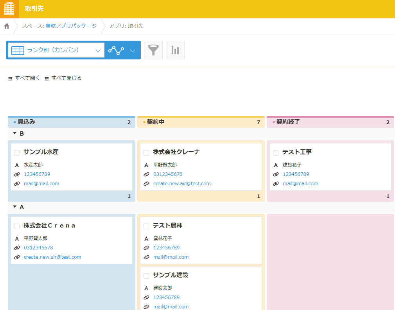The image size is (395, 310).
Task: Open the filter funnel icon
Action: coord(153,50)
